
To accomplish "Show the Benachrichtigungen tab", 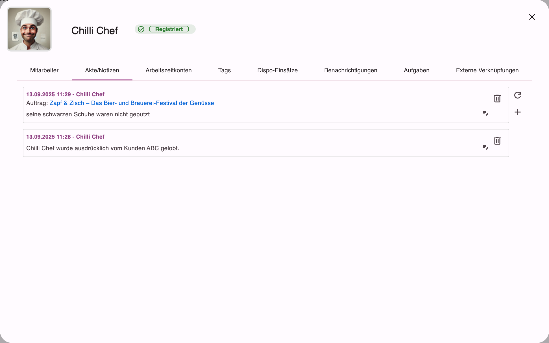I will tap(351, 70).
